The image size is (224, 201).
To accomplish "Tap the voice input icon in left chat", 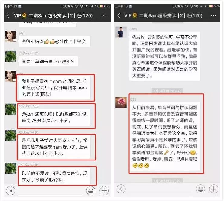I will (x=10, y=191).
